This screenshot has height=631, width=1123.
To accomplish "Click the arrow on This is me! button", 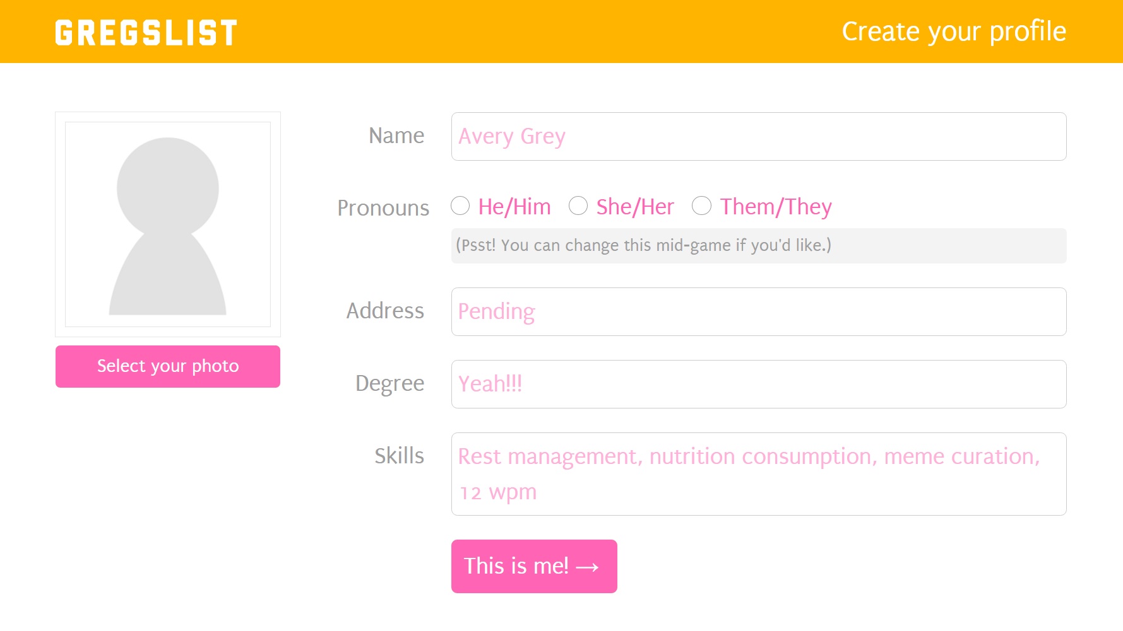I will (588, 567).
